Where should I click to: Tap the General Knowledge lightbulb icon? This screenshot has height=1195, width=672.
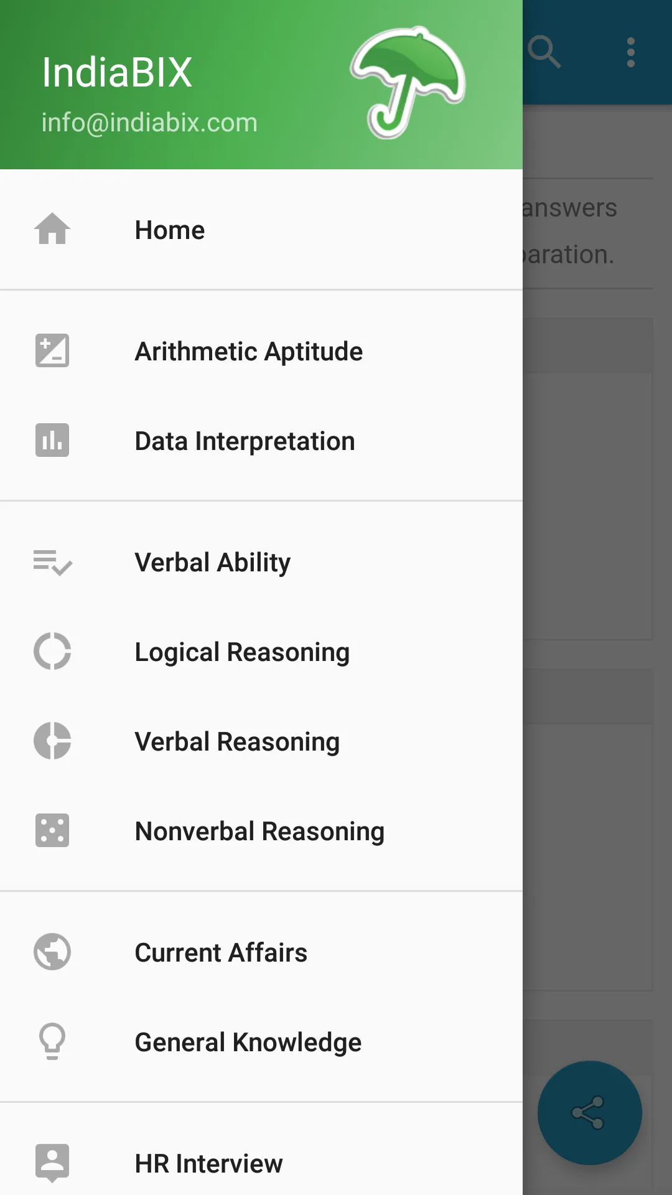point(52,1041)
